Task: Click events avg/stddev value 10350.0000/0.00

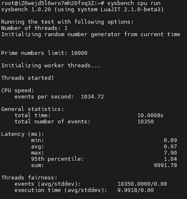Action: point(142,184)
